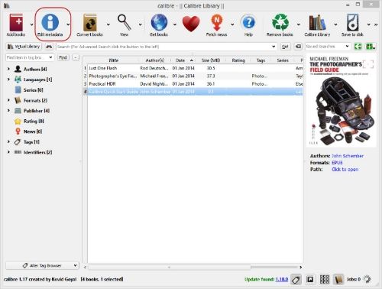The width and height of the screenshot is (382, 289).
Task: Click the Virtual library button
Action: point(24,47)
